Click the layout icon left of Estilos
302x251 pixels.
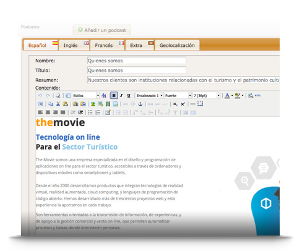(x=68, y=96)
